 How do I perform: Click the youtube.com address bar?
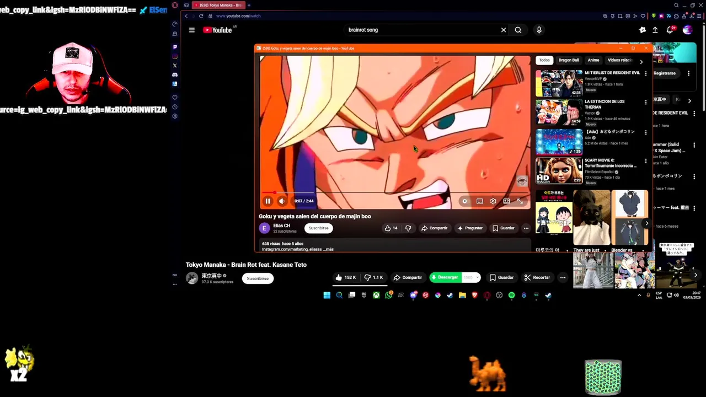238,16
